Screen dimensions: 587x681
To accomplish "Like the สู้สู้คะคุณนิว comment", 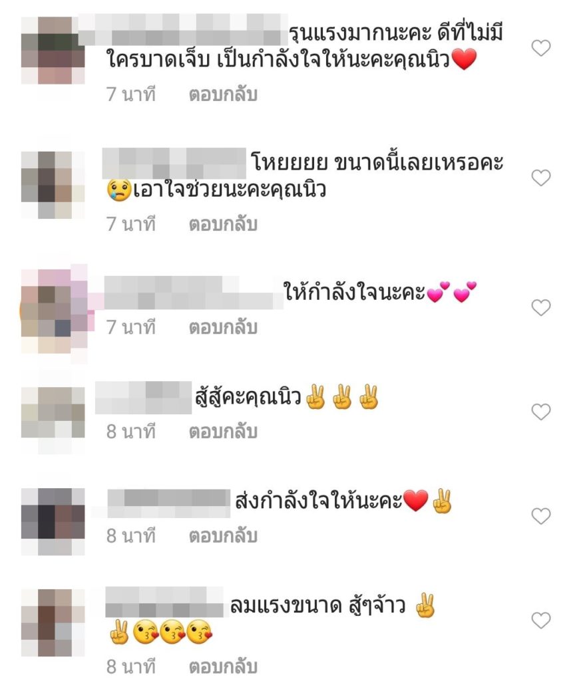I will (541, 412).
